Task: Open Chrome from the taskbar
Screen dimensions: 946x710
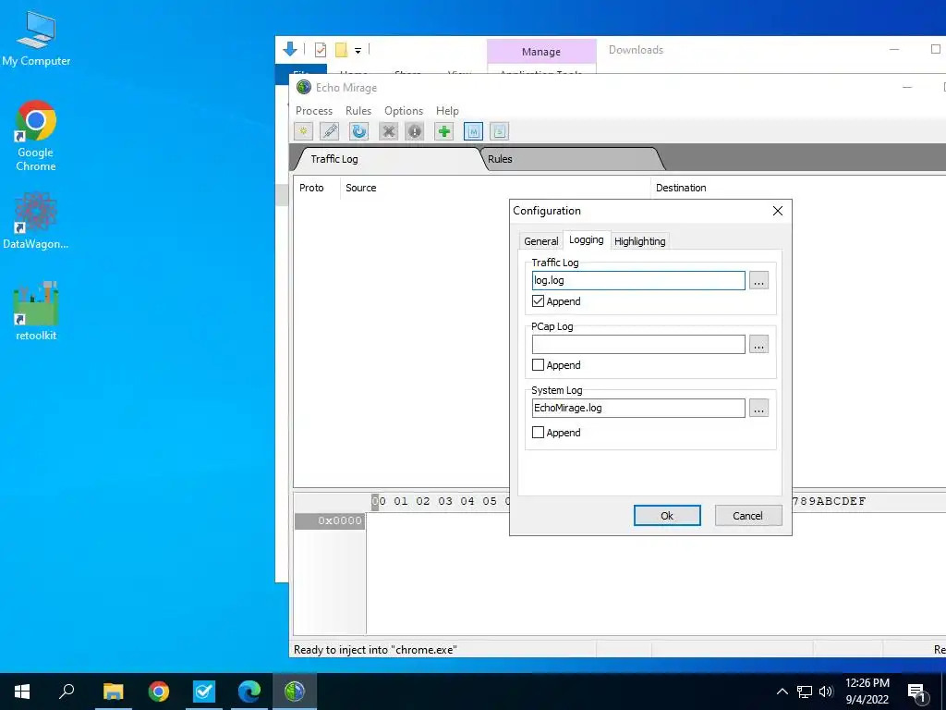Action: click(159, 692)
